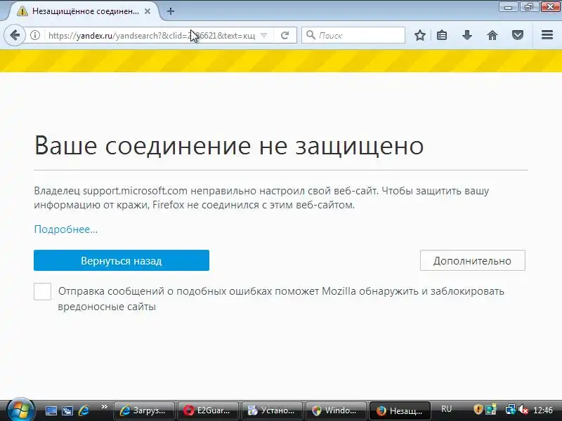Select the Незащищённое соединение tab

(x=84, y=11)
